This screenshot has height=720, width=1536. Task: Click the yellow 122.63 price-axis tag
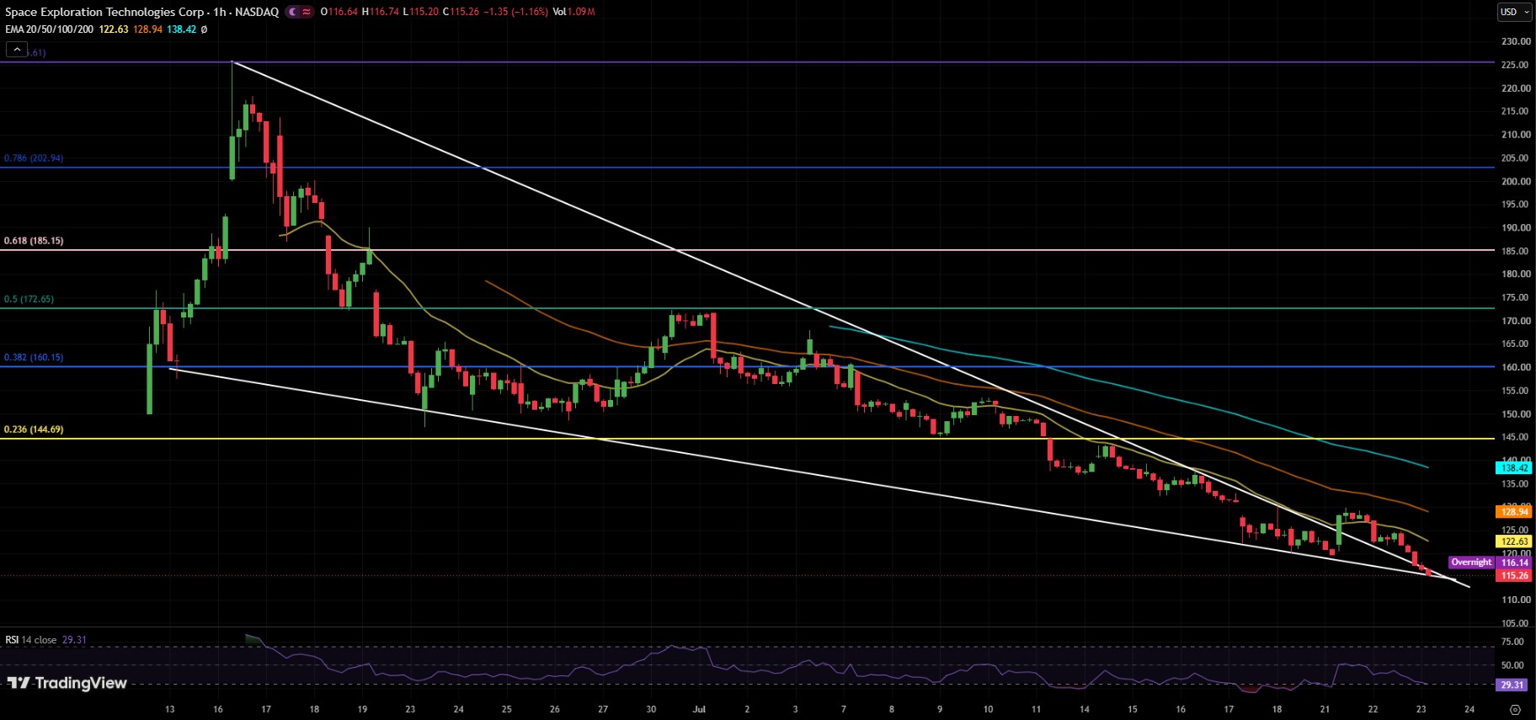point(1514,541)
